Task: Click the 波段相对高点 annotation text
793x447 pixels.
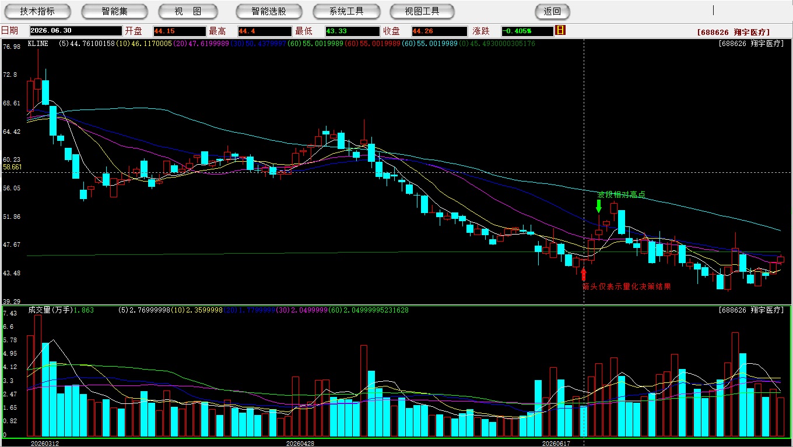Action: point(622,194)
